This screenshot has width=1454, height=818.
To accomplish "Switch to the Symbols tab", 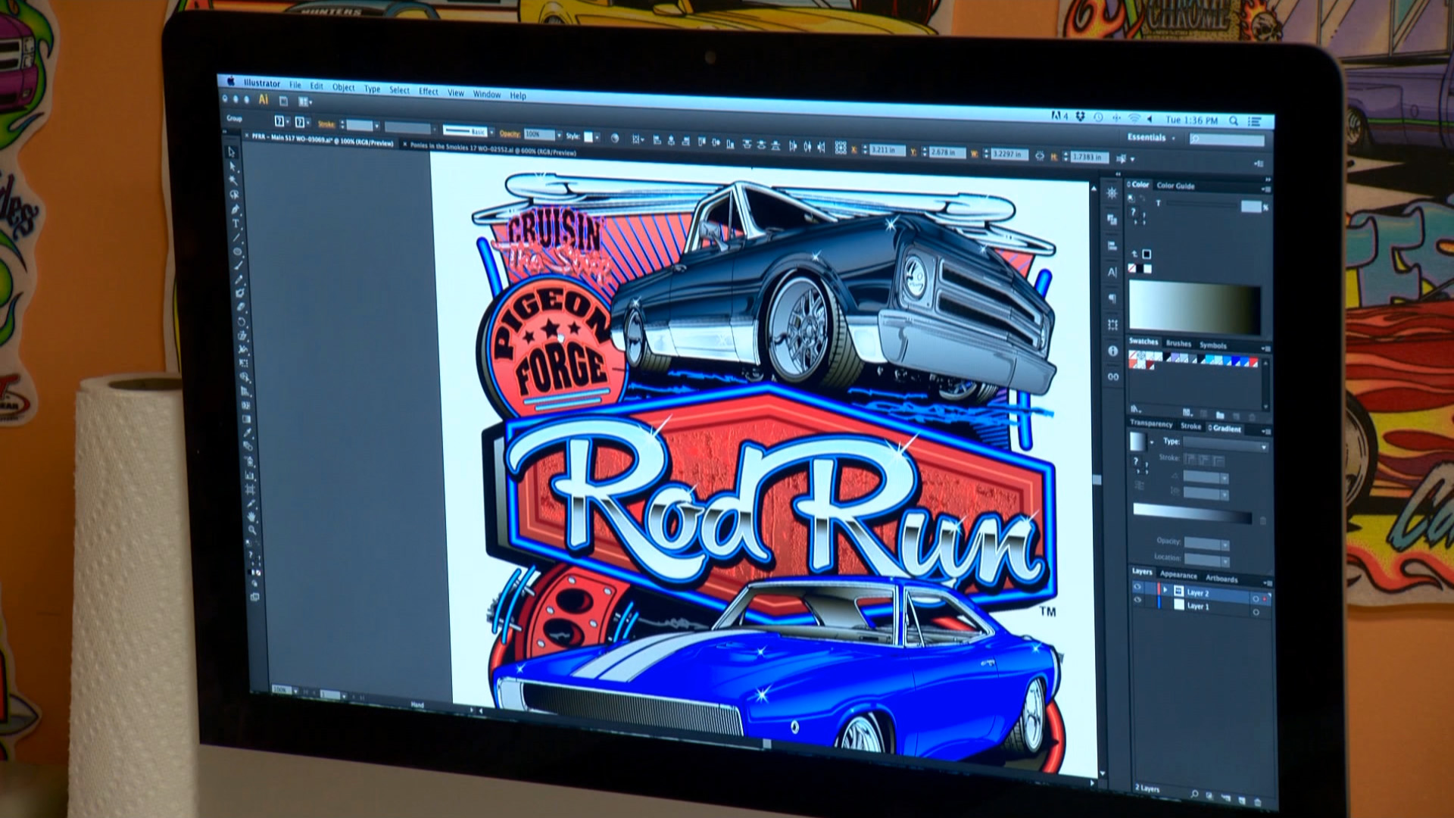I will pos(1213,345).
